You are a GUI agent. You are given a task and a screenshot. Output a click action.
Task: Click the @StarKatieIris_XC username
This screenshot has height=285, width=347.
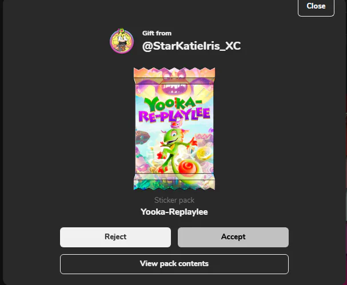pyautogui.click(x=192, y=46)
